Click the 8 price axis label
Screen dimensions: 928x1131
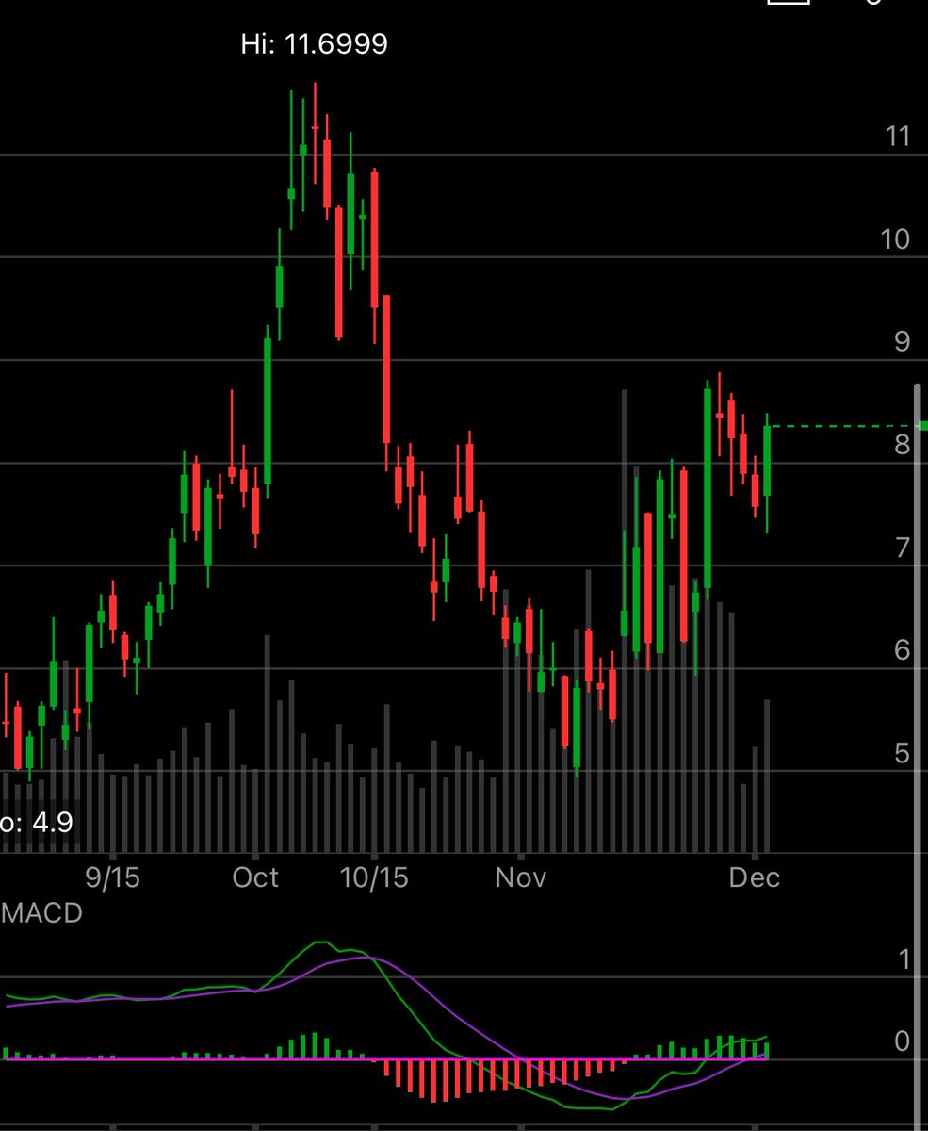(903, 444)
